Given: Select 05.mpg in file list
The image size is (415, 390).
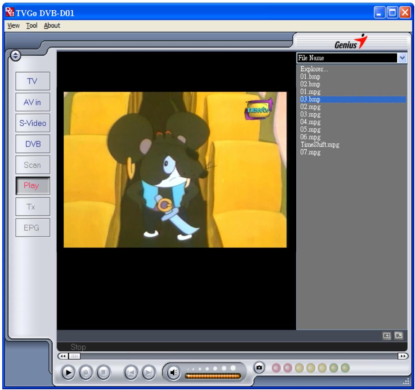Looking at the screenshot, I should click(310, 129).
